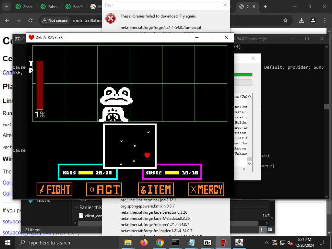Click the installer log scroll right arrow
This screenshot has height=249, width=332.
click(x=244, y=169)
